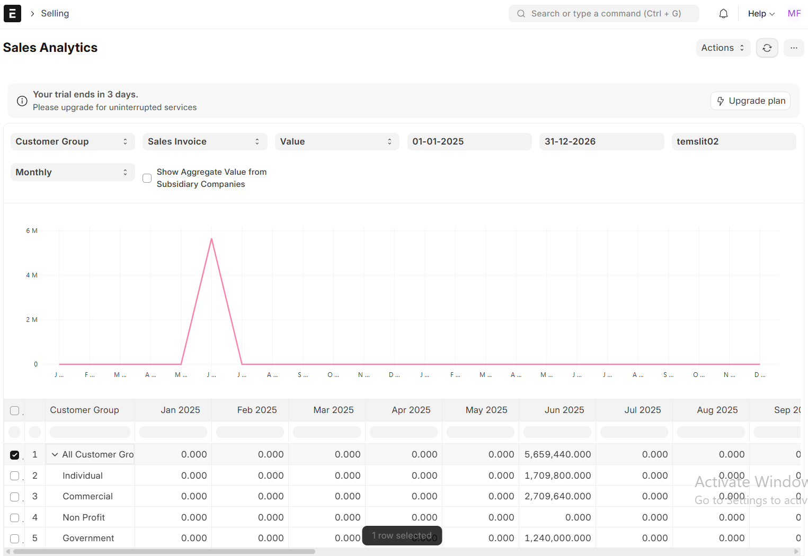Click the MF user avatar
The height and width of the screenshot is (556, 808).
(794, 14)
